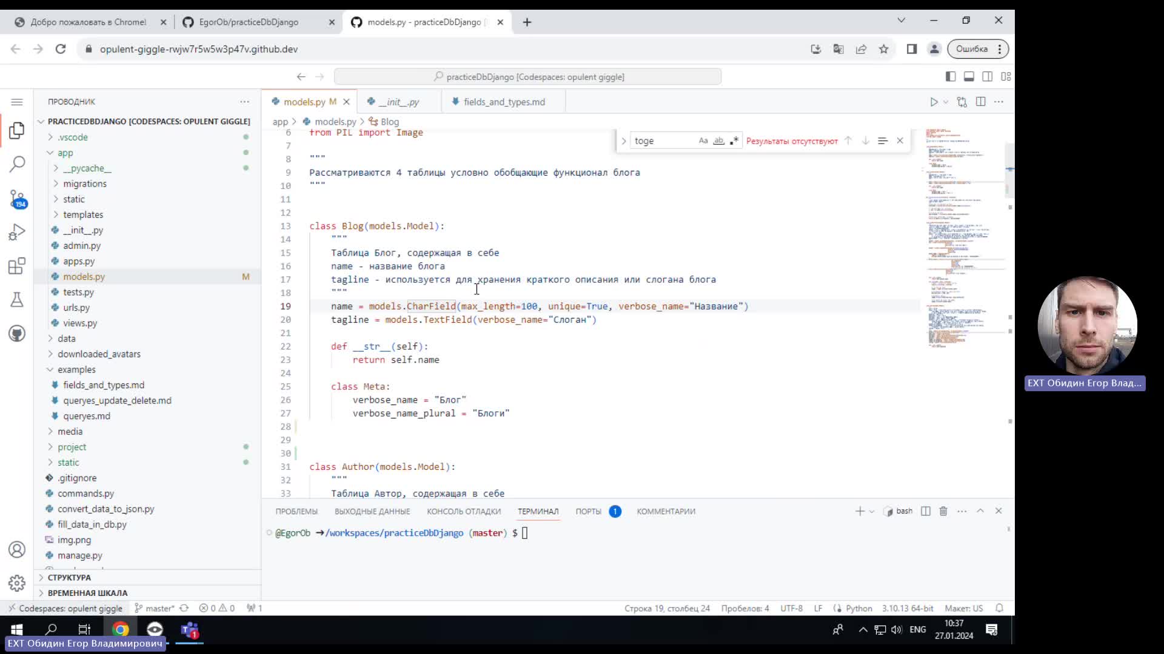
Task: Open the Run and Debug view
Action: (17, 232)
